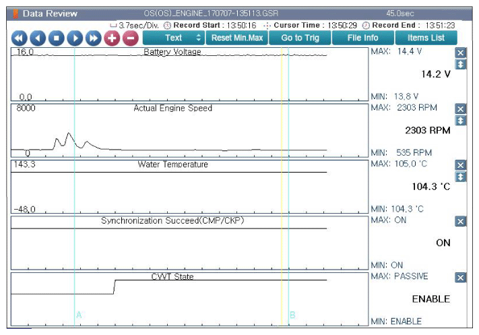Image resolution: width=479 pixels, height=335 pixels.
Task: Step backward one frame in the recording
Action: 38,38
